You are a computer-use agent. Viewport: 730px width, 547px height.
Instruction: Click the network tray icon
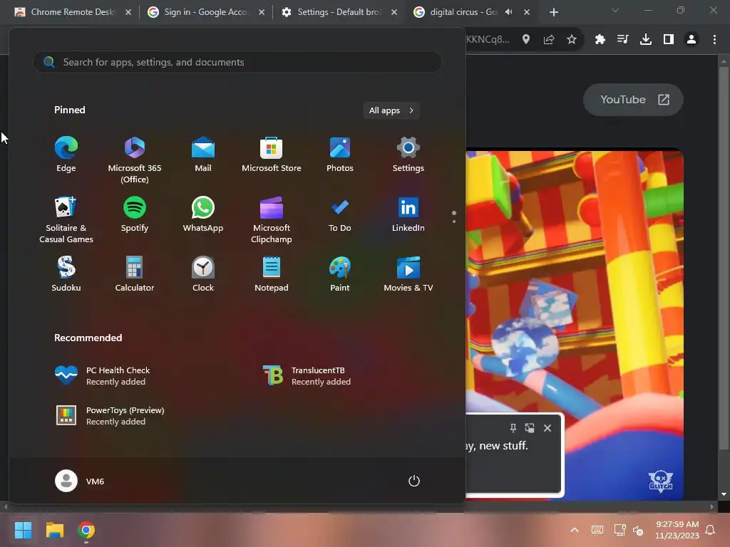coord(620,530)
